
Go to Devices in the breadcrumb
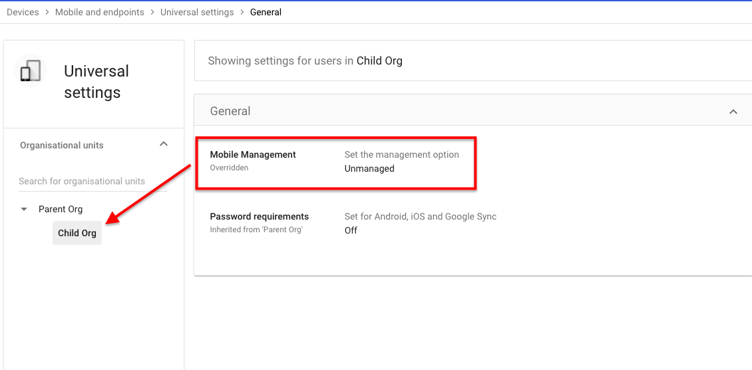click(23, 12)
